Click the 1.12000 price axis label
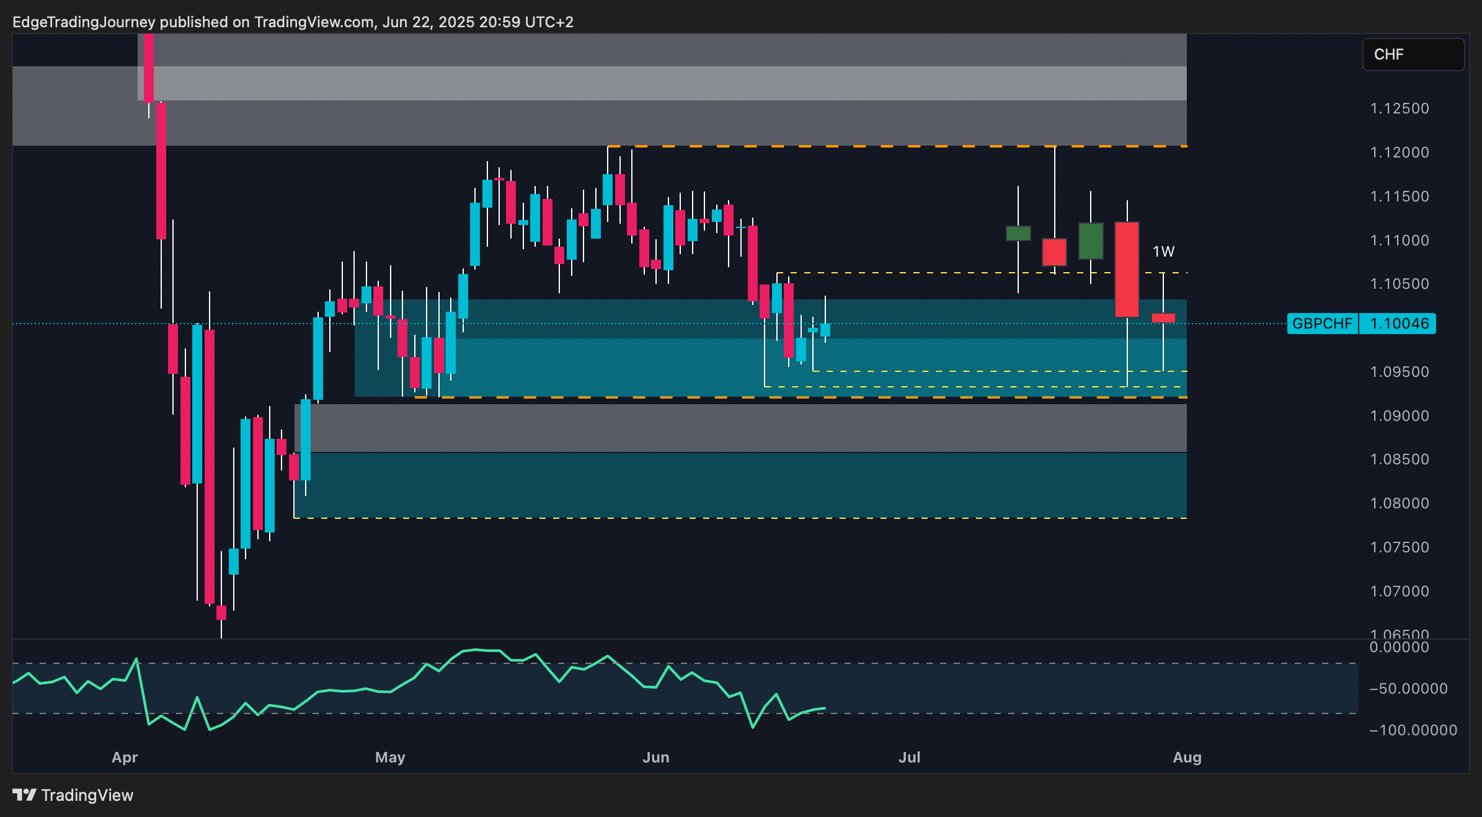The height and width of the screenshot is (817, 1482). point(1400,152)
